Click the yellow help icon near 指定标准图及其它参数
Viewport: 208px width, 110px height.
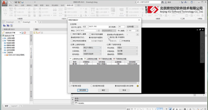pyautogui.click(x=138, y=86)
